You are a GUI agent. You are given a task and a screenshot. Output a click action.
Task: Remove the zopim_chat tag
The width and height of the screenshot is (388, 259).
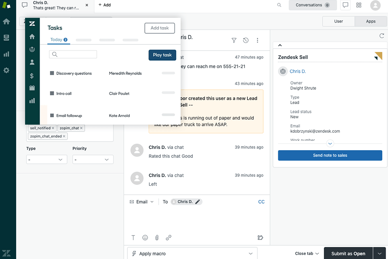tap(81, 128)
